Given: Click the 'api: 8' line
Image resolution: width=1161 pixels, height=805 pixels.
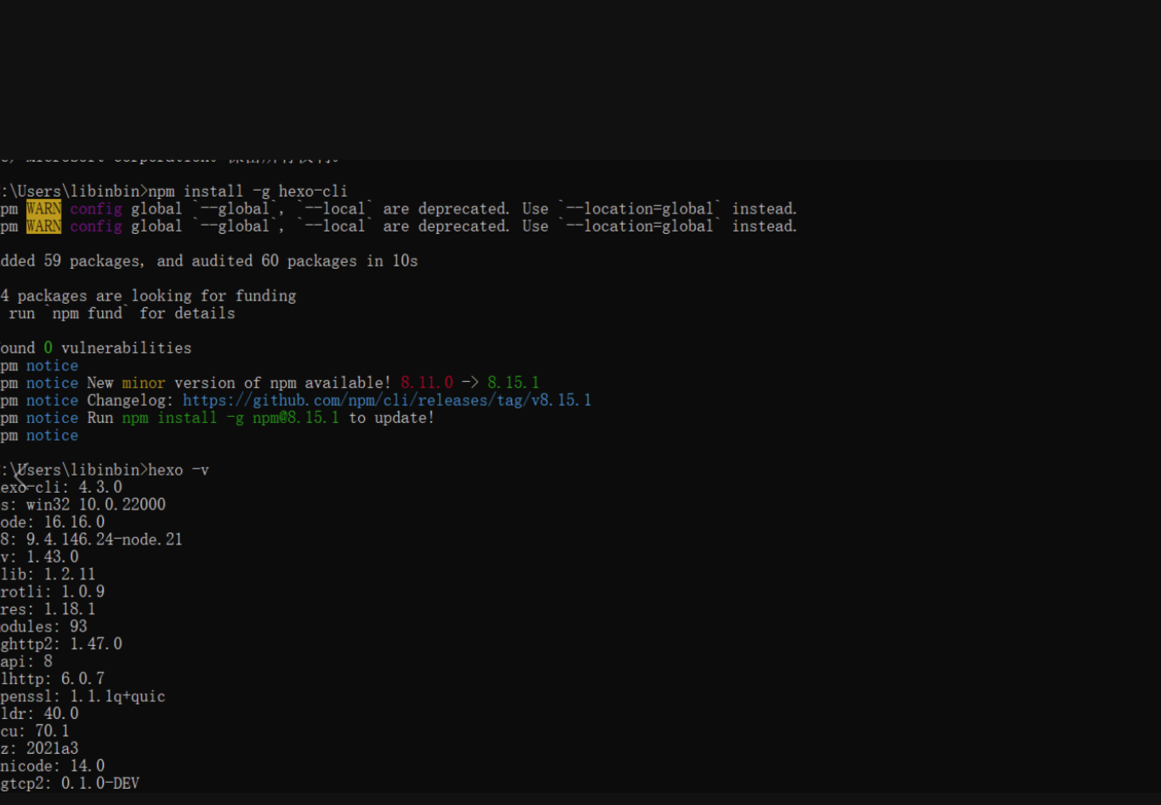Looking at the screenshot, I should (26, 661).
